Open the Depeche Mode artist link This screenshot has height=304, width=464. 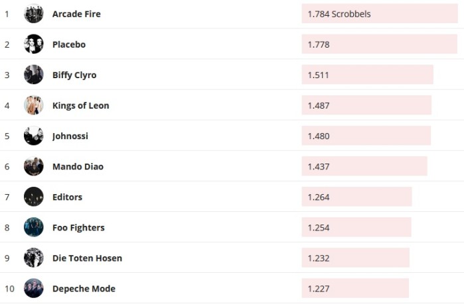(84, 288)
